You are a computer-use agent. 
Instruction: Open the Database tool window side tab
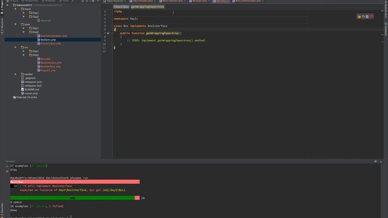click(x=386, y=29)
